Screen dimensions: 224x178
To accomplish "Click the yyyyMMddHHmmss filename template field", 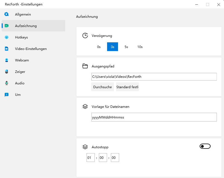I will [x=154, y=117].
